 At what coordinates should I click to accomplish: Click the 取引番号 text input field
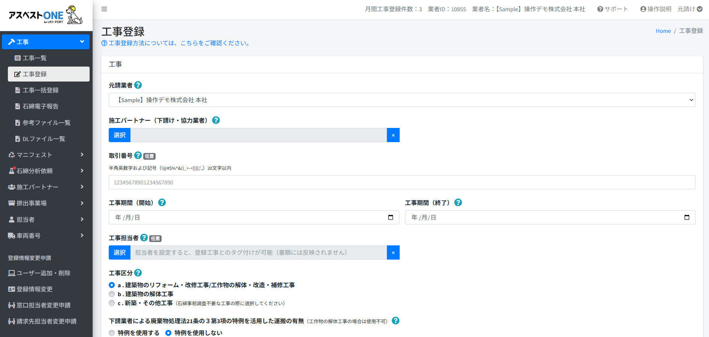pyautogui.click(x=402, y=182)
